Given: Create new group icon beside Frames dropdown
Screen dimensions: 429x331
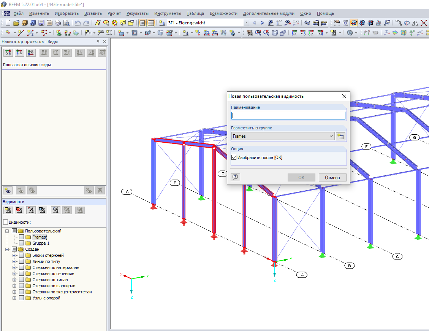Looking at the screenshot, I should (x=340, y=136).
